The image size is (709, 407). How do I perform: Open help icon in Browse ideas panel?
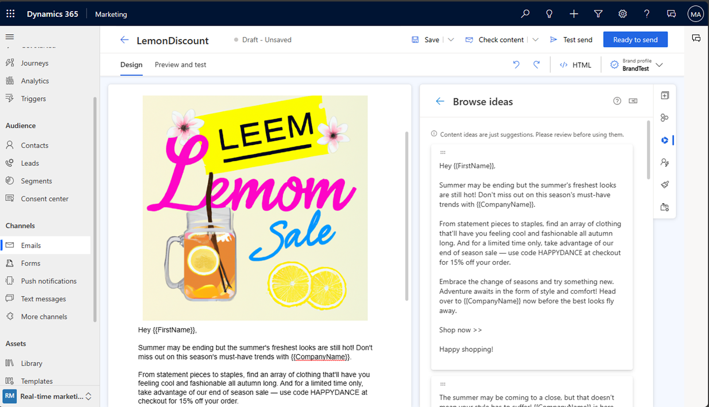point(617,101)
